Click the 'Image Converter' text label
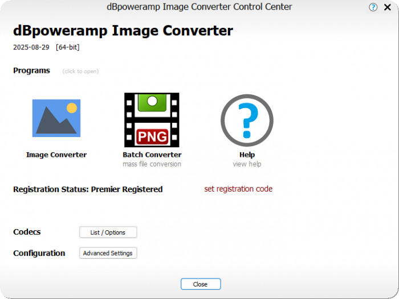This screenshot has height=299, width=399. pos(56,155)
